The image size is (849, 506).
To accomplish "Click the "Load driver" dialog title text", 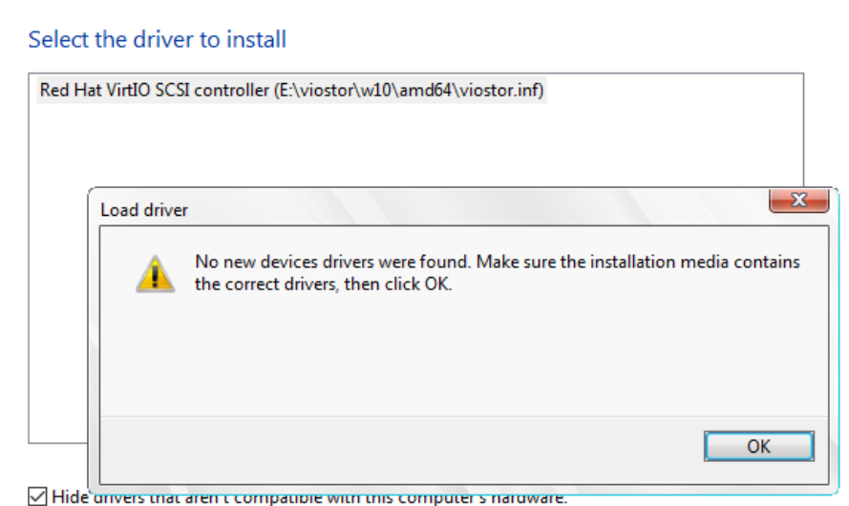I will tap(144, 210).
